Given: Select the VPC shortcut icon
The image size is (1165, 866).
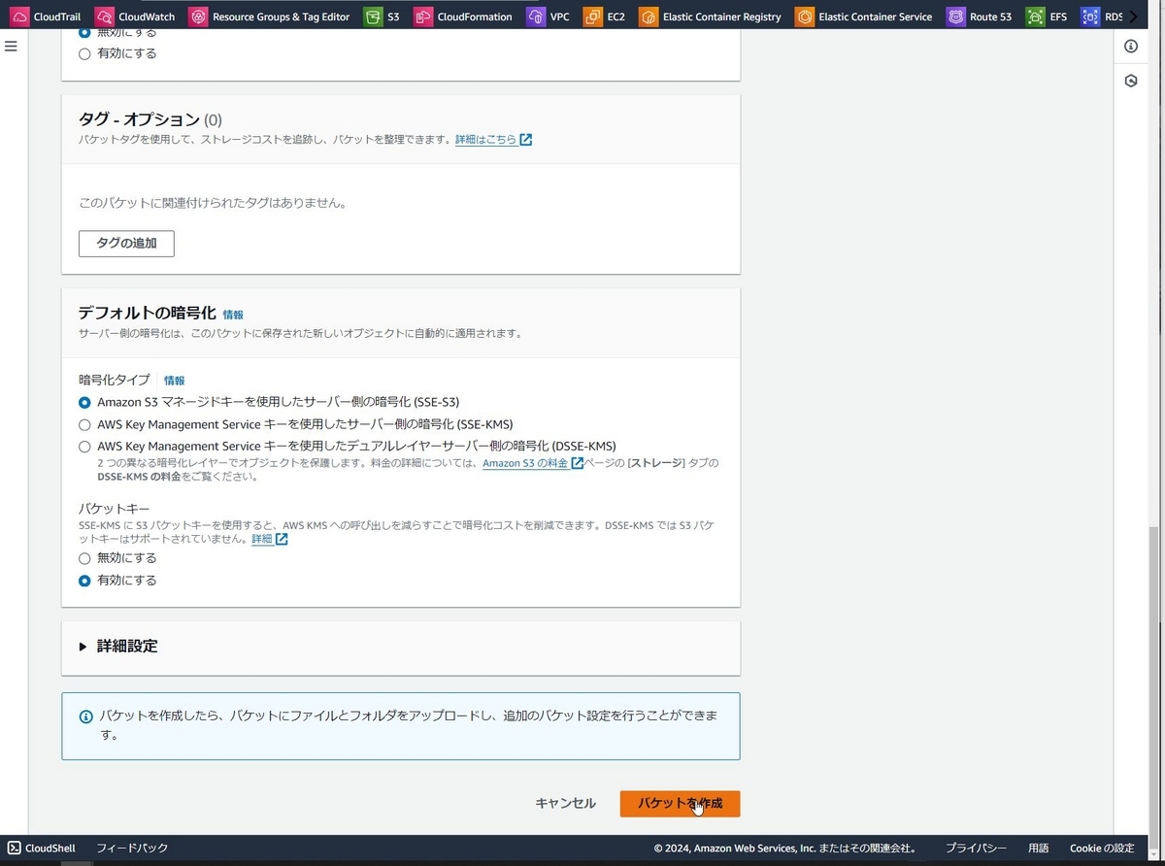Looking at the screenshot, I should (548, 16).
